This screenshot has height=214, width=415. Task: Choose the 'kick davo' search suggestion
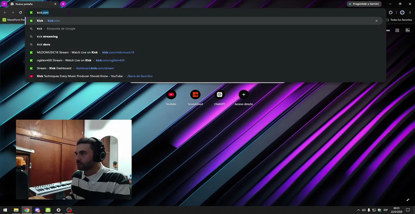pos(204,44)
